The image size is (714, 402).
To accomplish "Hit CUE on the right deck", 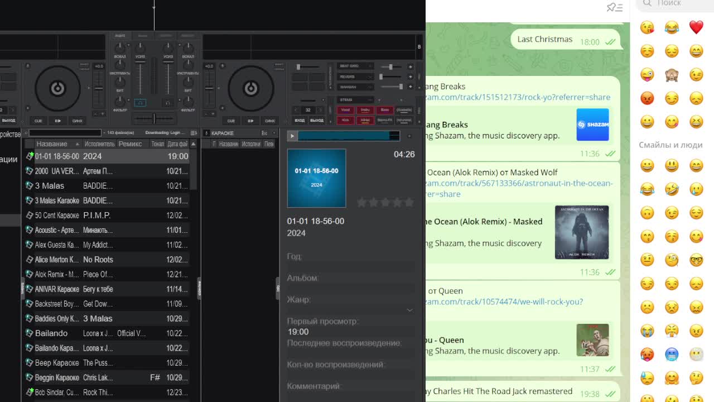I will (231, 121).
